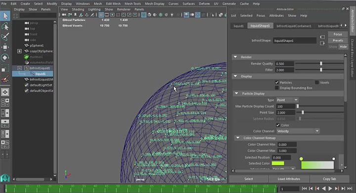Image resolution: width=356 pixels, height=193 pixels.
Task: Open the Mesh Tools menu
Action: tap(133, 3)
